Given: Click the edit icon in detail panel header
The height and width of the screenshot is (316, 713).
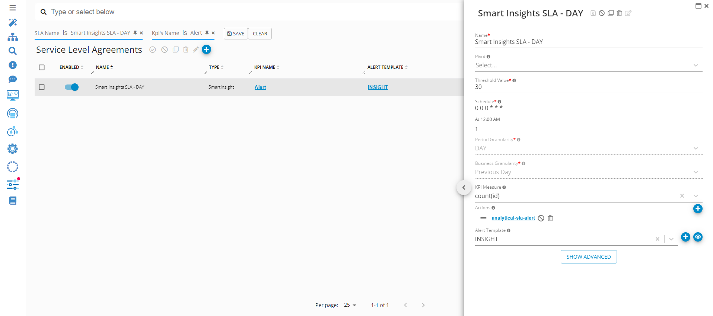Looking at the screenshot, I should [x=628, y=13].
